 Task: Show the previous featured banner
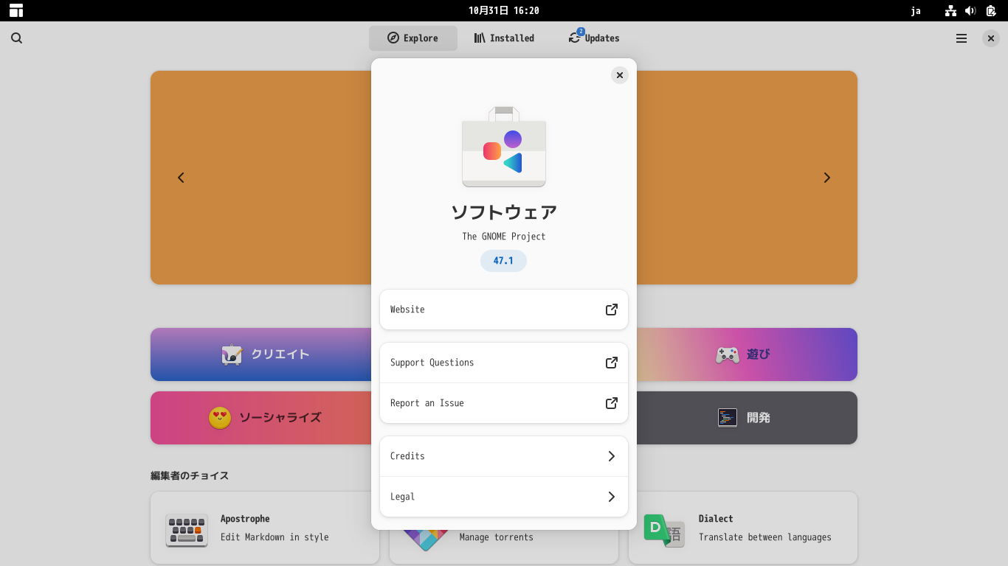(181, 178)
